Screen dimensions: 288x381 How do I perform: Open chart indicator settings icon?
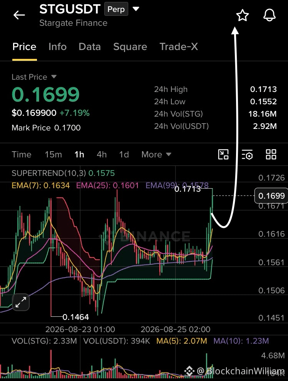click(247, 155)
